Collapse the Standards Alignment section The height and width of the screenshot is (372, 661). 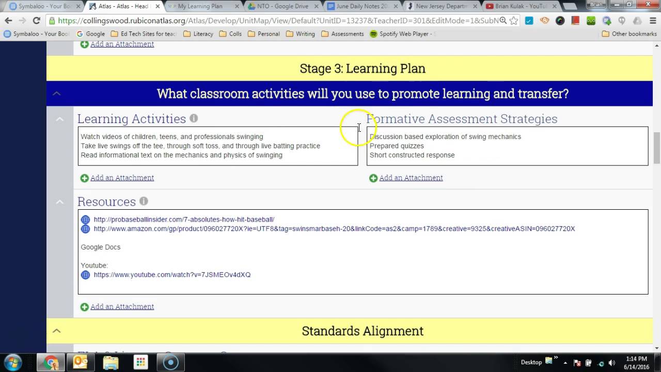point(57,331)
